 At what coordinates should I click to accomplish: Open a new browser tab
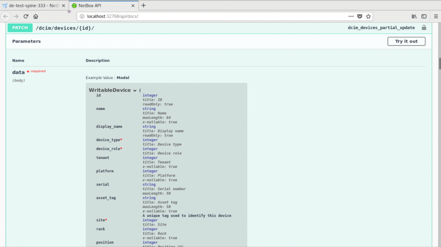(x=143, y=6)
